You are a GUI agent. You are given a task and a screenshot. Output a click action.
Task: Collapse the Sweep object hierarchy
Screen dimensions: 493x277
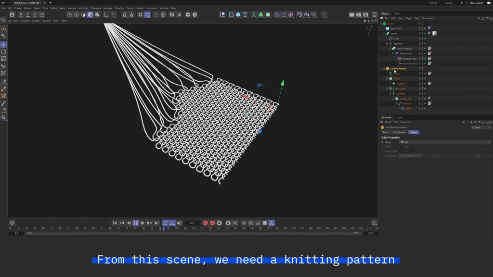384,34
